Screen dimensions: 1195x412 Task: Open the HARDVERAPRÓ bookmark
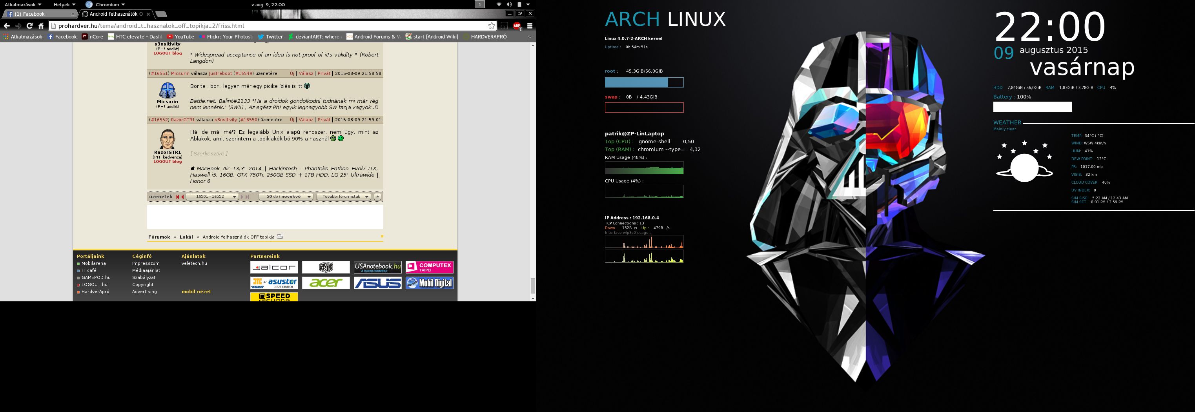click(x=485, y=36)
